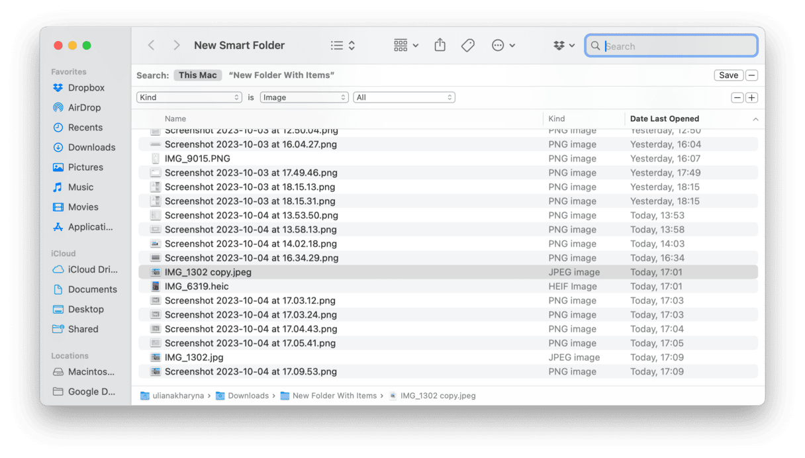Select "New Folder With Items" search scope
This screenshot has width=805, height=458.
281,75
